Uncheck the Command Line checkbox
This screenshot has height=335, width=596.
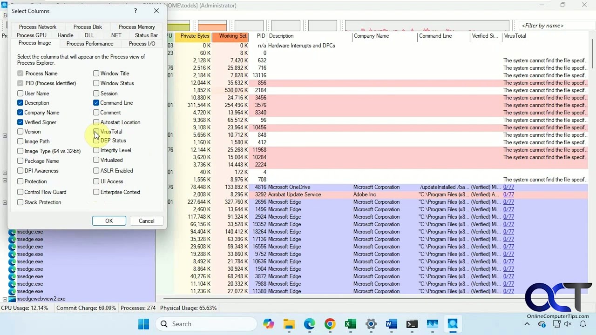click(x=96, y=103)
